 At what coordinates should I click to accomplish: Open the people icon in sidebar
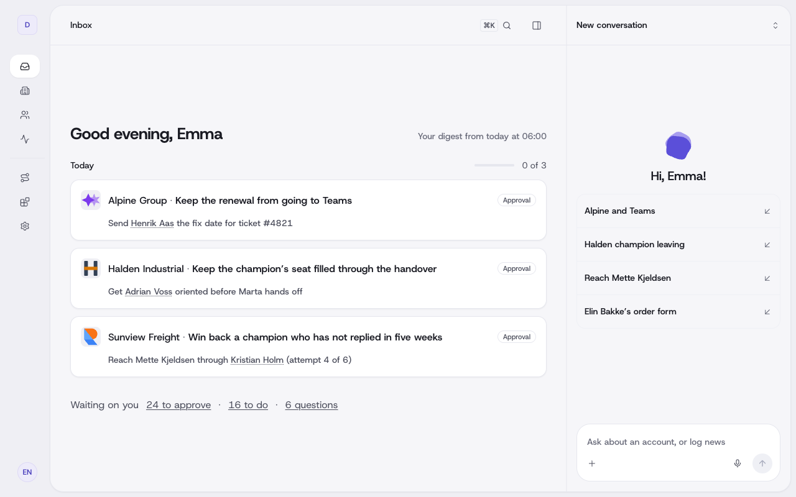(25, 115)
